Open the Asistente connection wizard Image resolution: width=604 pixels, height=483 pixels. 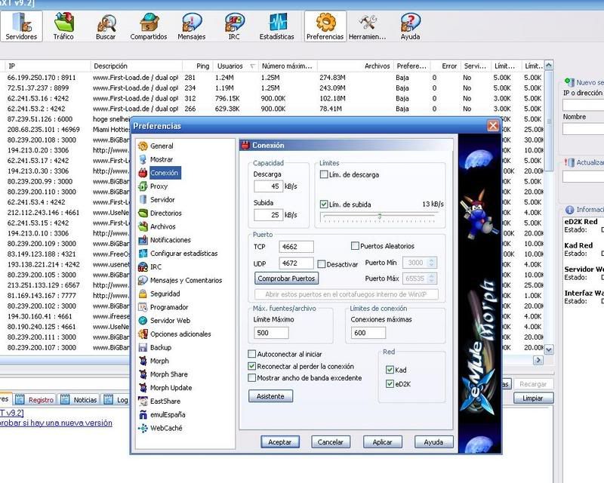point(270,396)
